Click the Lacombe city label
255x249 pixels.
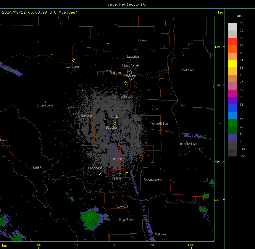pyautogui.click(x=133, y=56)
